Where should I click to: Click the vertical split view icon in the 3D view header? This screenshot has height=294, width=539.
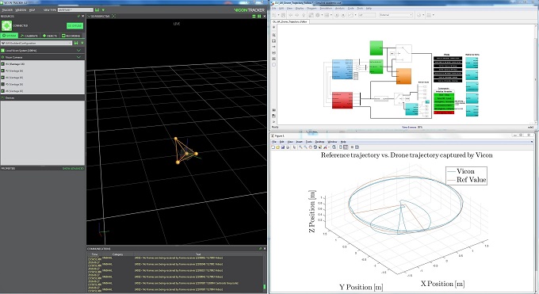(x=259, y=16)
